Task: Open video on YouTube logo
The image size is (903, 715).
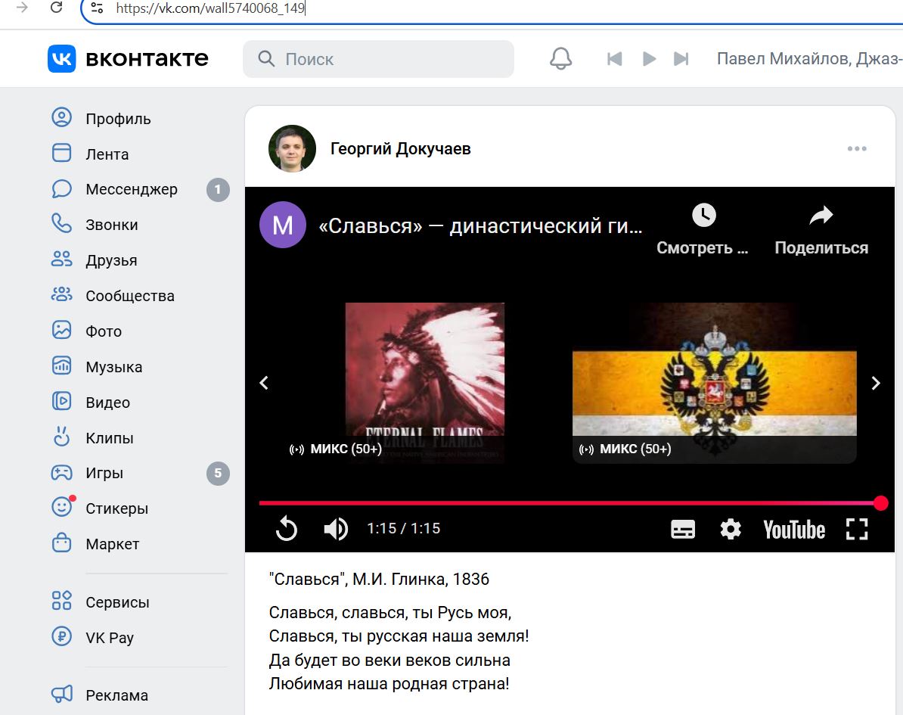Action: click(794, 530)
